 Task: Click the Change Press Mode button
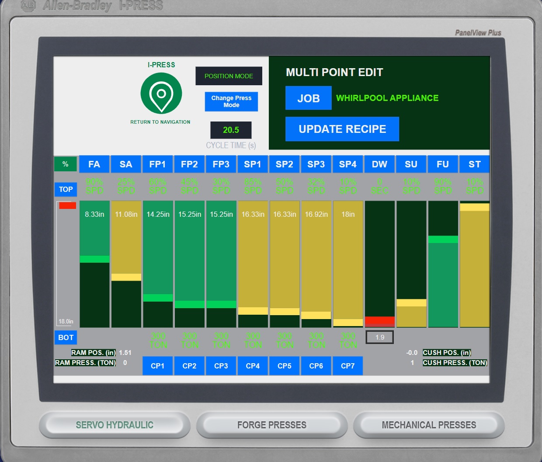click(231, 101)
